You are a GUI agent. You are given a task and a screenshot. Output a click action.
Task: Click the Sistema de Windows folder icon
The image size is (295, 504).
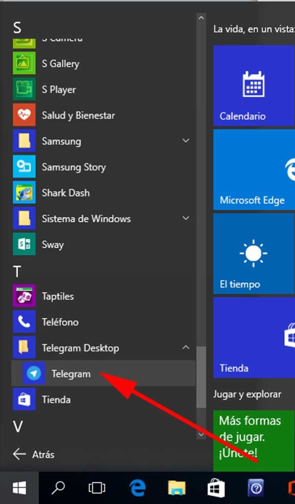tap(24, 218)
